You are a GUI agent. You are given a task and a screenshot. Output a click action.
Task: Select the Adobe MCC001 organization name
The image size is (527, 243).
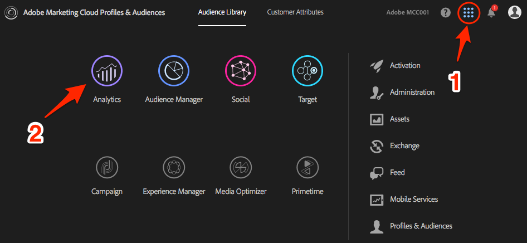[x=407, y=13]
